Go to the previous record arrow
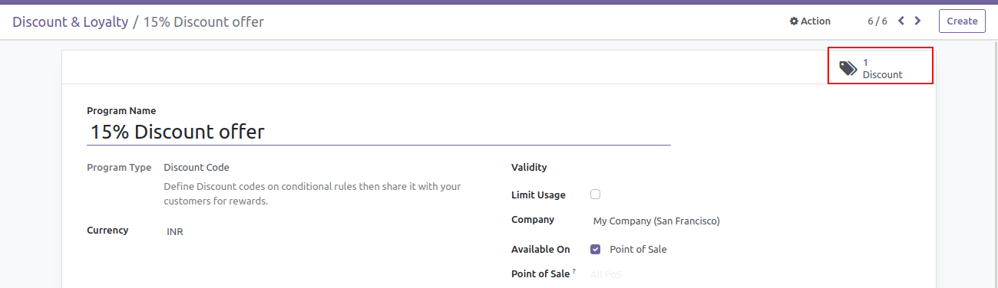998x288 pixels. tap(901, 21)
